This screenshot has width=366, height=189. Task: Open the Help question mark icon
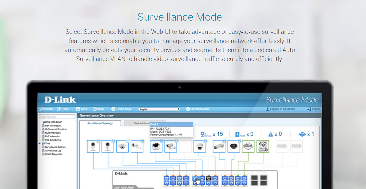point(95,109)
